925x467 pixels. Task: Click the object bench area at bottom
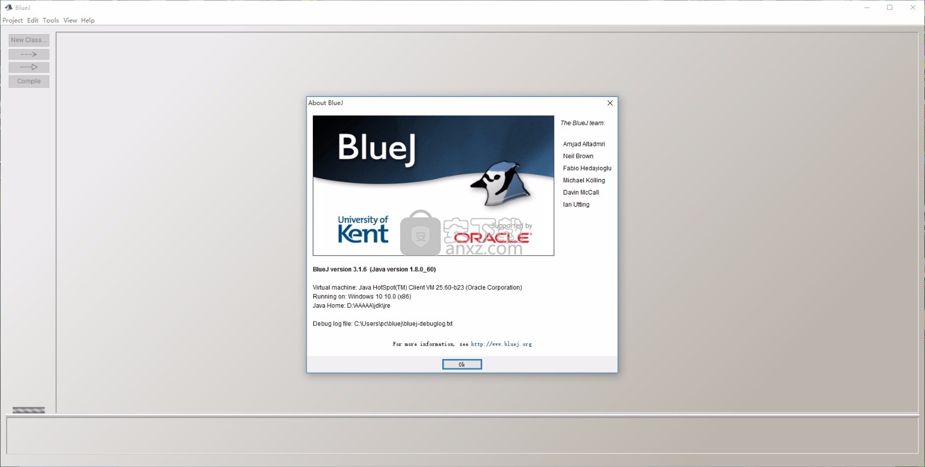[x=462, y=435]
